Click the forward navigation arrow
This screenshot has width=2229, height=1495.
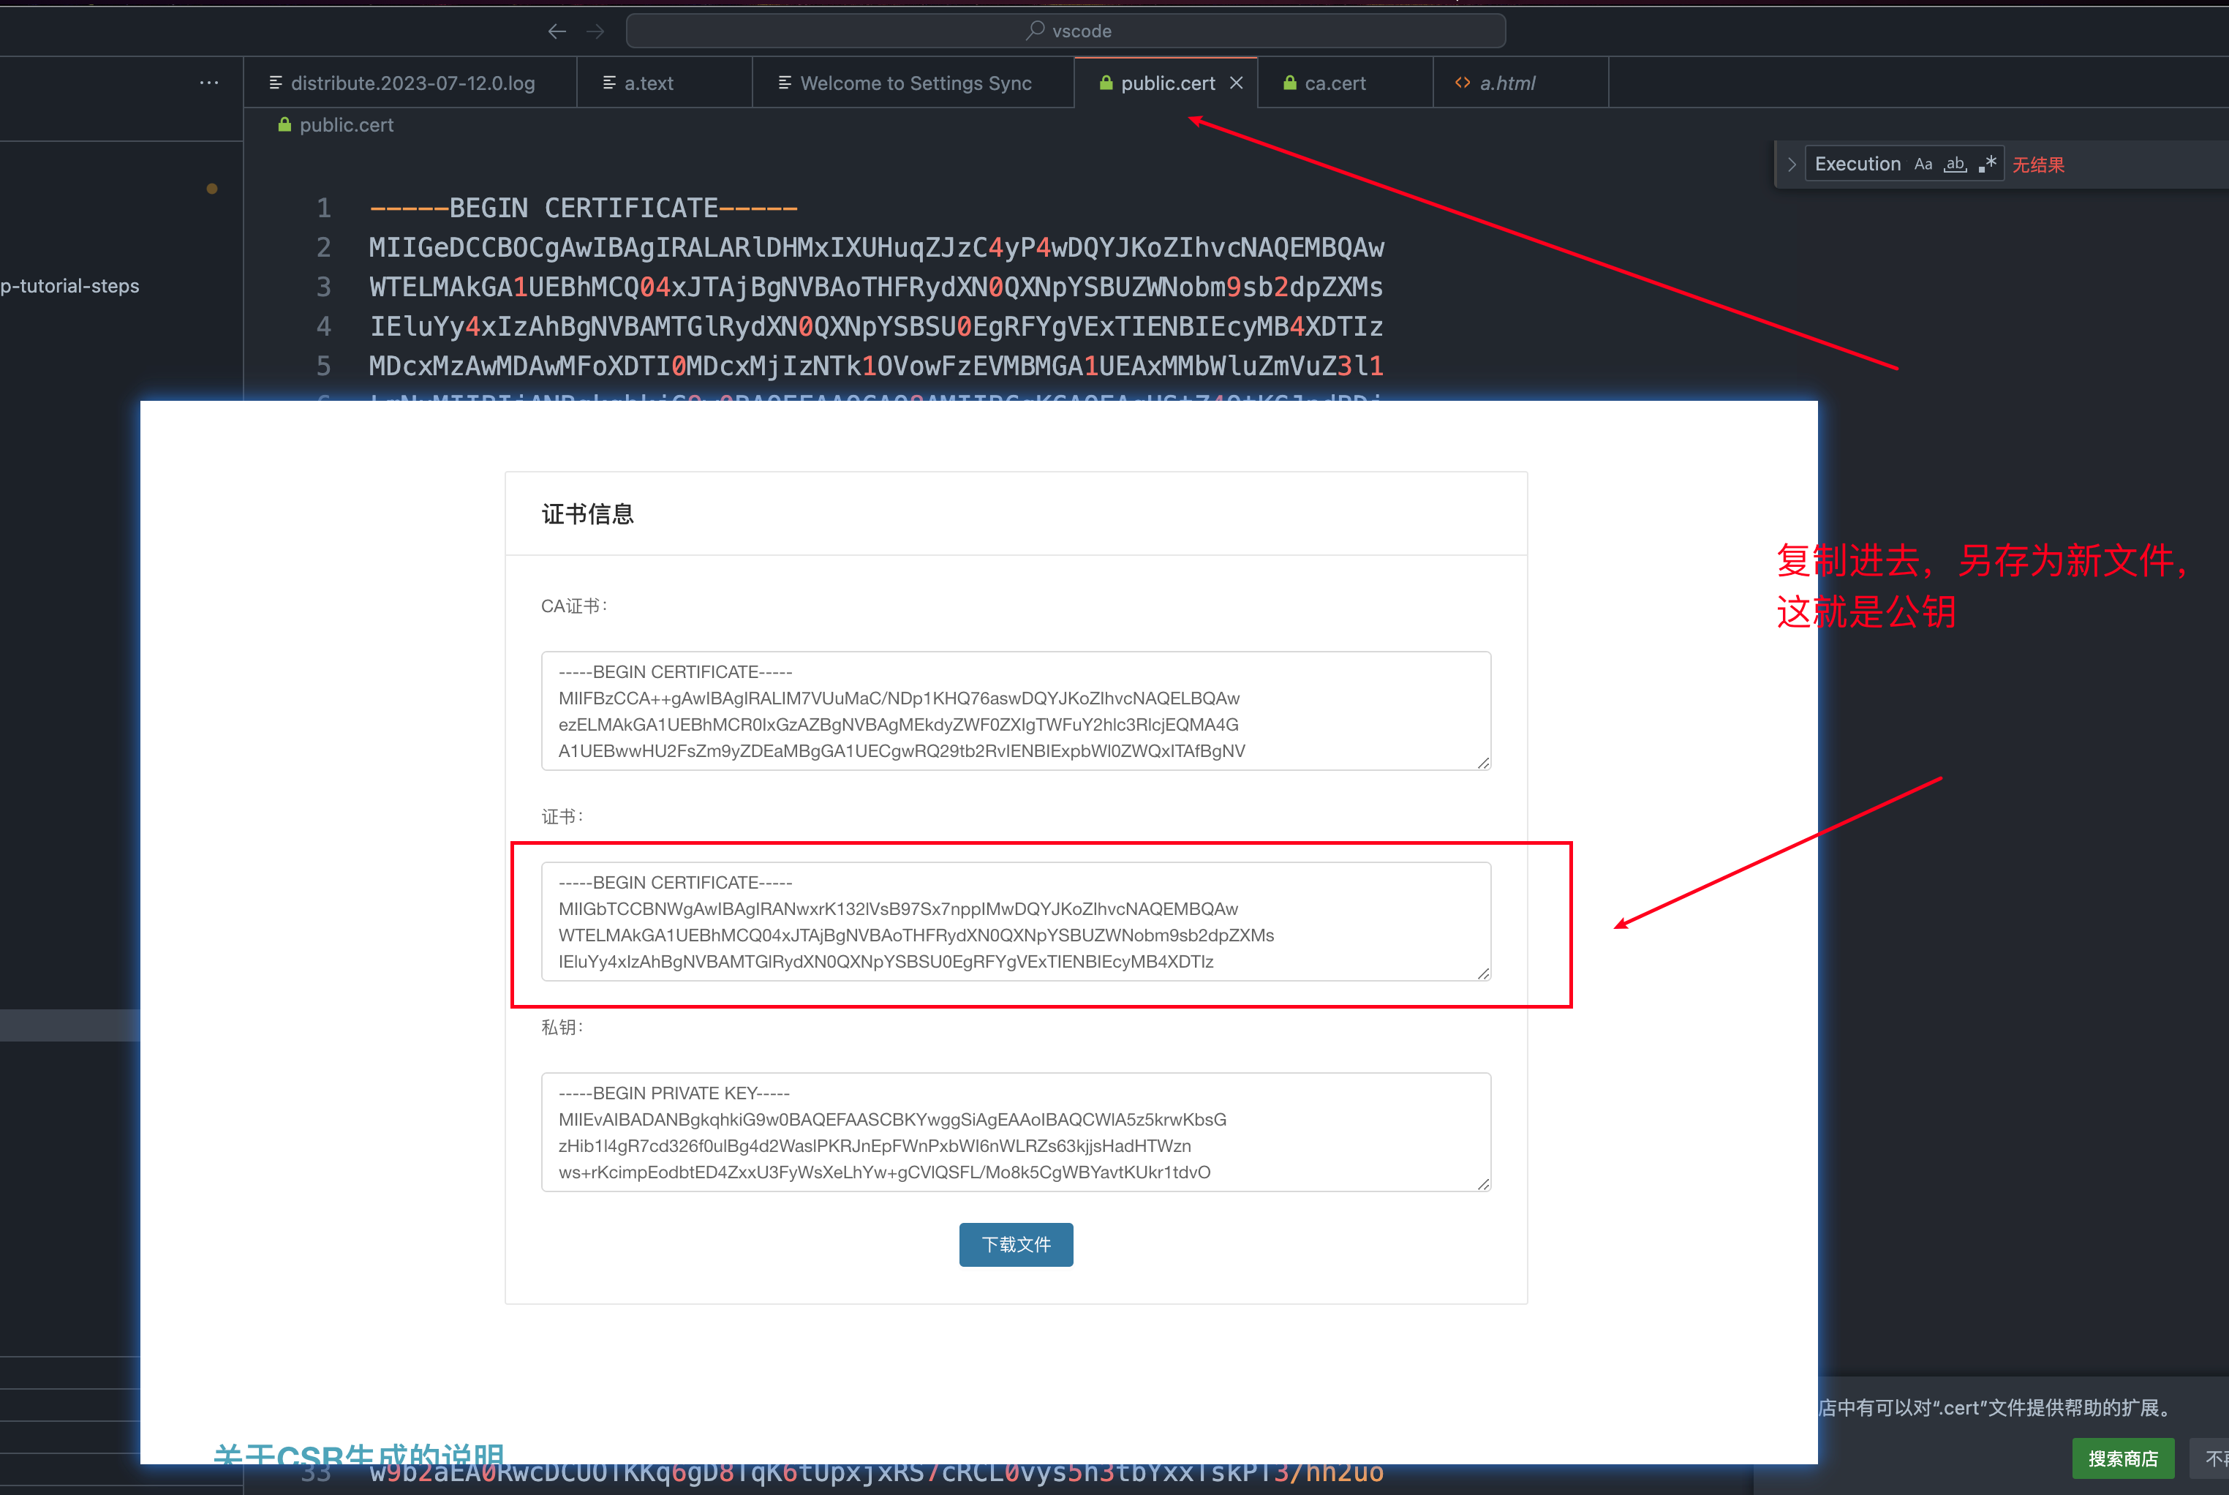595,31
